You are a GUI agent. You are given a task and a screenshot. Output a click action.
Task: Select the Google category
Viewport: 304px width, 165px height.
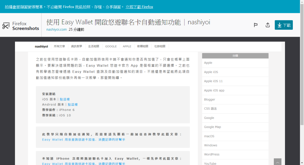click(x=235, y=118)
